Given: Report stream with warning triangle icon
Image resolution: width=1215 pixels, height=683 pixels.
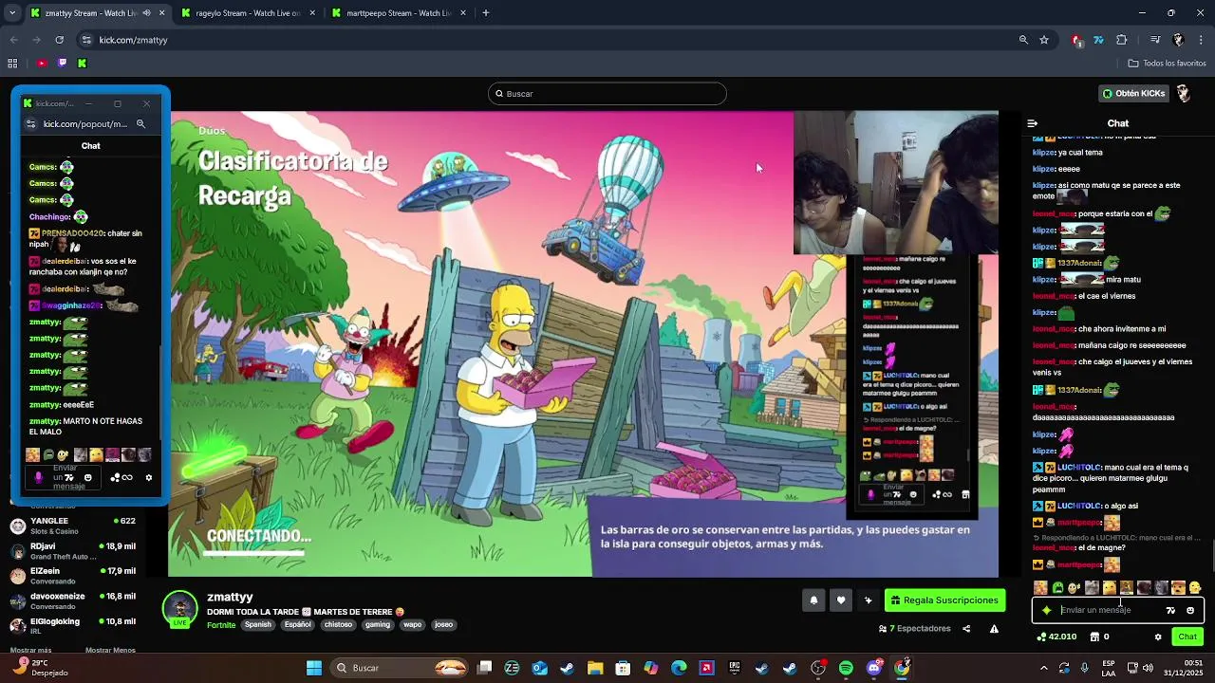Looking at the screenshot, I should pyautogui.click(x=994, y=628).
